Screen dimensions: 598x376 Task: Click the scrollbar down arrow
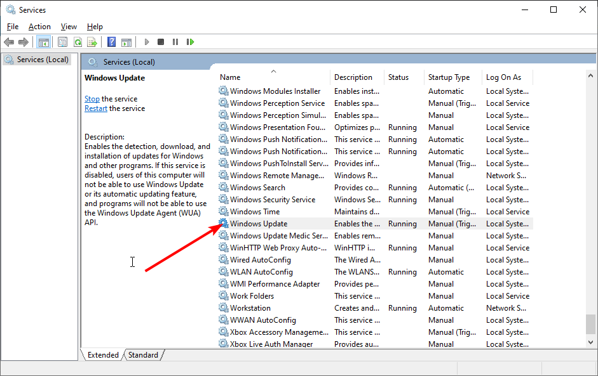pos(591,342)
